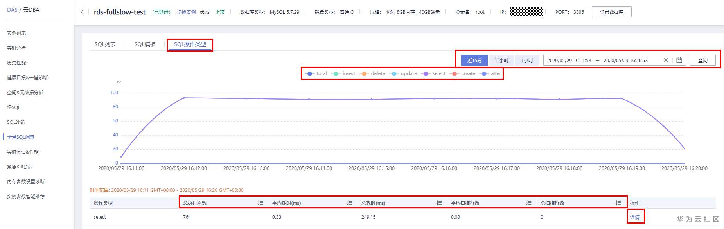Click the 登录数据库 button
This screenshot has width=724, height=229.
612,12
